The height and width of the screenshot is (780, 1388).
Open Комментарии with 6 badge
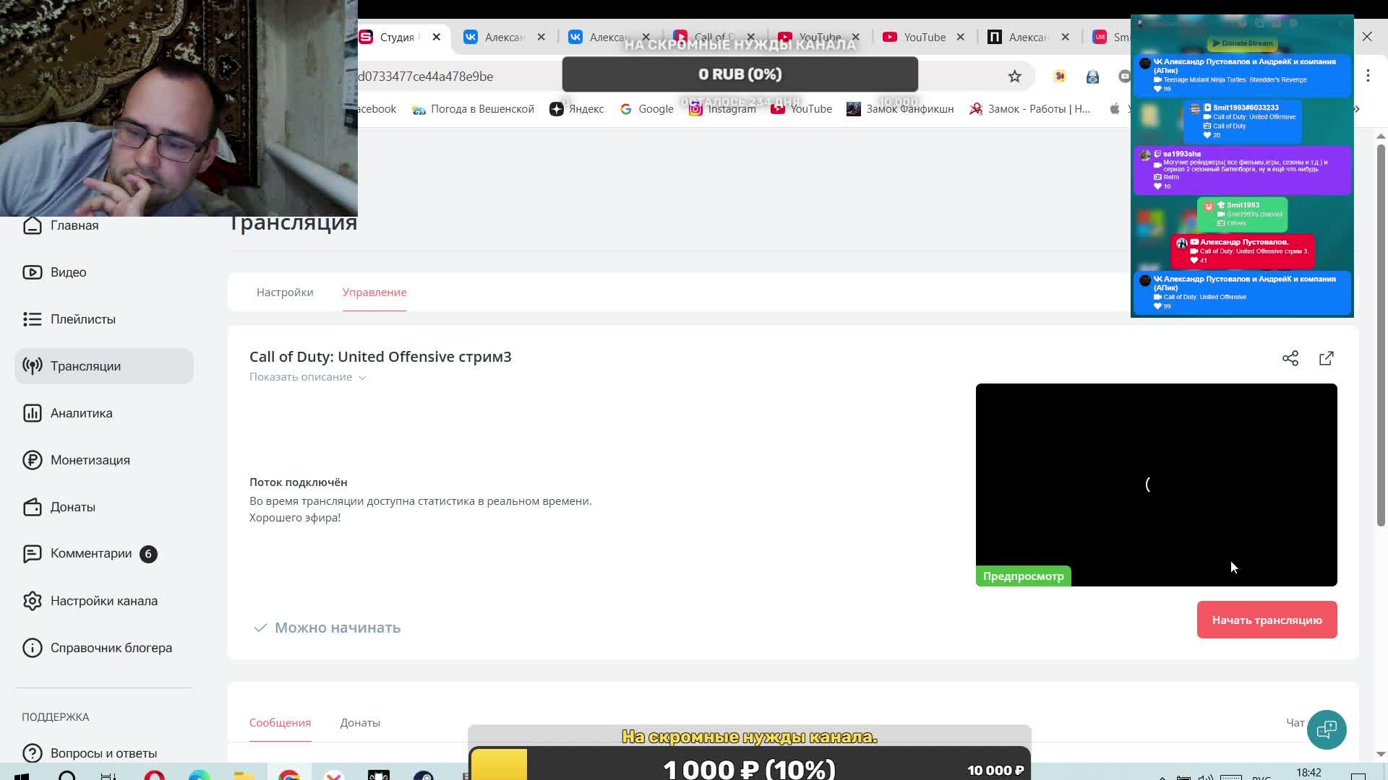(x=91, y=554)
